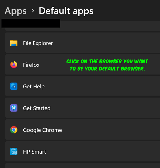Click the partially visible row below HP Smart
Screen dimensions: 160x168
[x=83, y=165]
